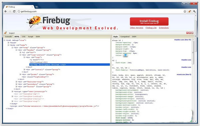Click the getfirebug.com address bar
Viewport: 200px width, 126px height.
tap(101, 11)
